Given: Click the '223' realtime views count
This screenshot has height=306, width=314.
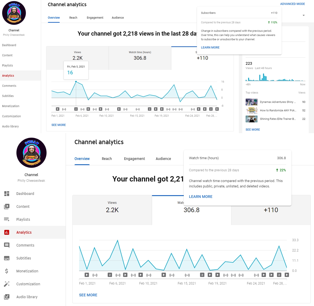Looking at the screenshot, I should (249, 63).
